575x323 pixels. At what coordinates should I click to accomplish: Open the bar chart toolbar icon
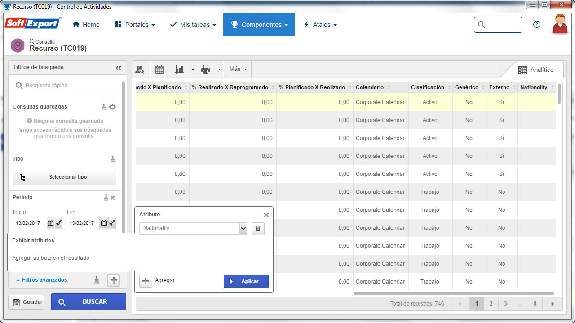click(179, 69)
